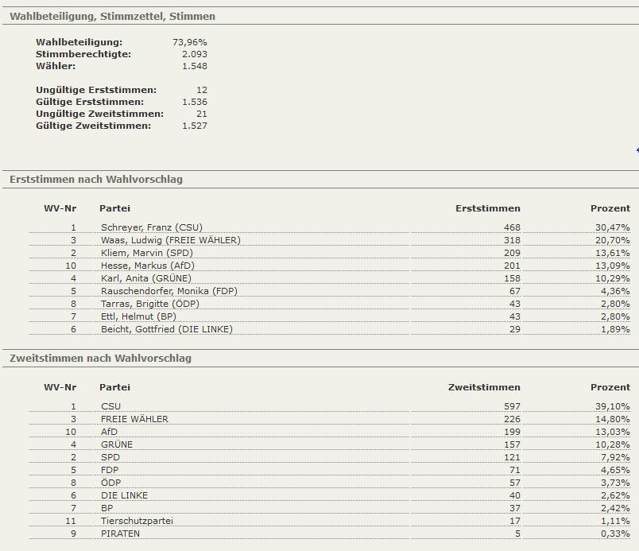
Task: Click the heading "Wahlbeteiligung, Stimmzettel, Stimmen"
Action: (113, 17)
